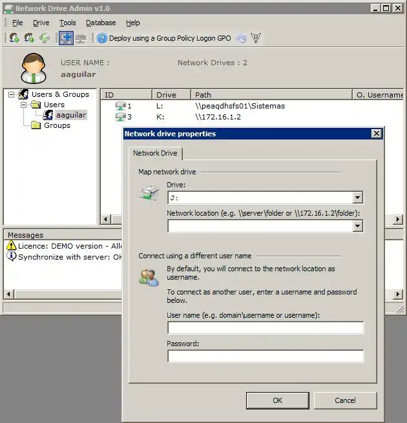Click drive letter L: in list

coord(160,106)
